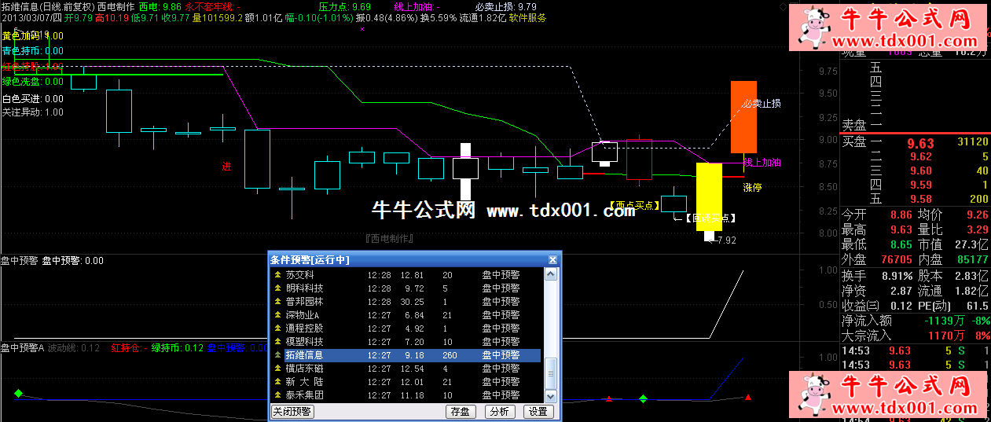Click the alert icon beside 通程控股
Screen dimensions: 991x422
277,328
